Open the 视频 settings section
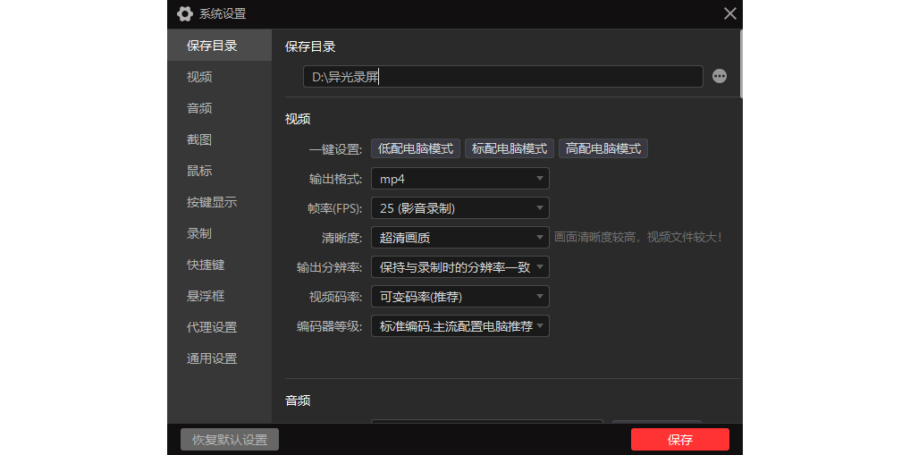Viewport: 910px width, 455px height. click(x=219, y=77)
